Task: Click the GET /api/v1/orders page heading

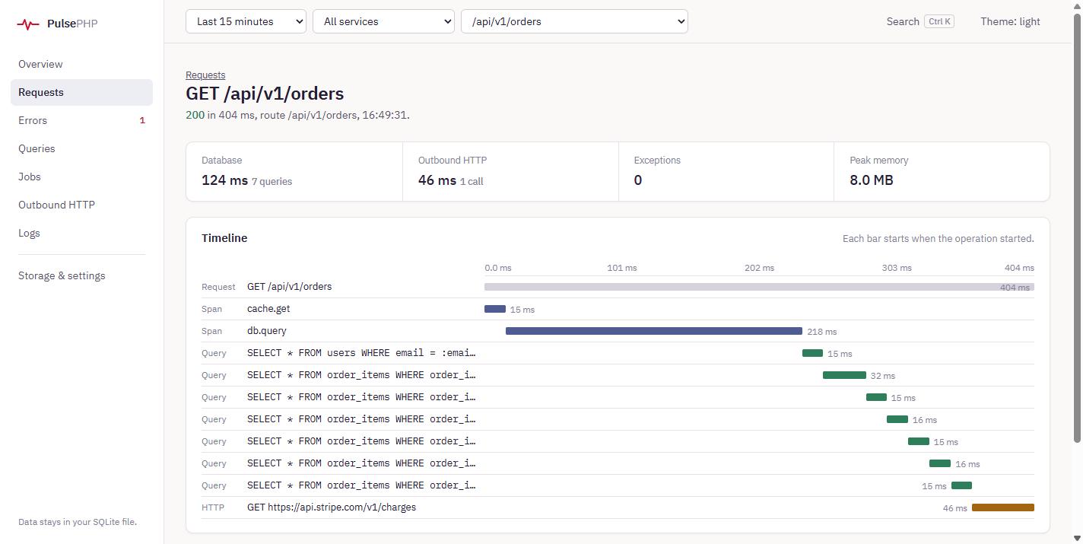Action: pyautogui.click(x=265, y=94)
